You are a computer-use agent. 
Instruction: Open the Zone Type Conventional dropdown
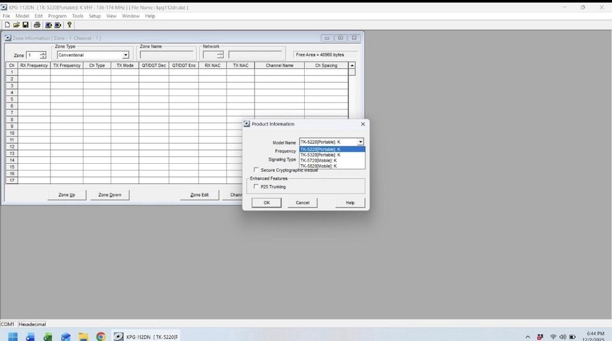point(125,55)
